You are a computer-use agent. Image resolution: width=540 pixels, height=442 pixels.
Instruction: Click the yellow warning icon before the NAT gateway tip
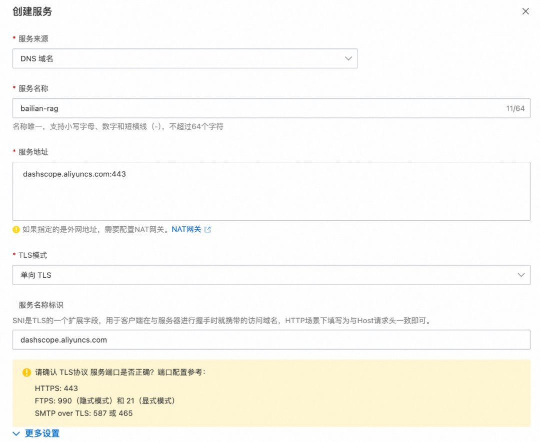coord(15,229)
